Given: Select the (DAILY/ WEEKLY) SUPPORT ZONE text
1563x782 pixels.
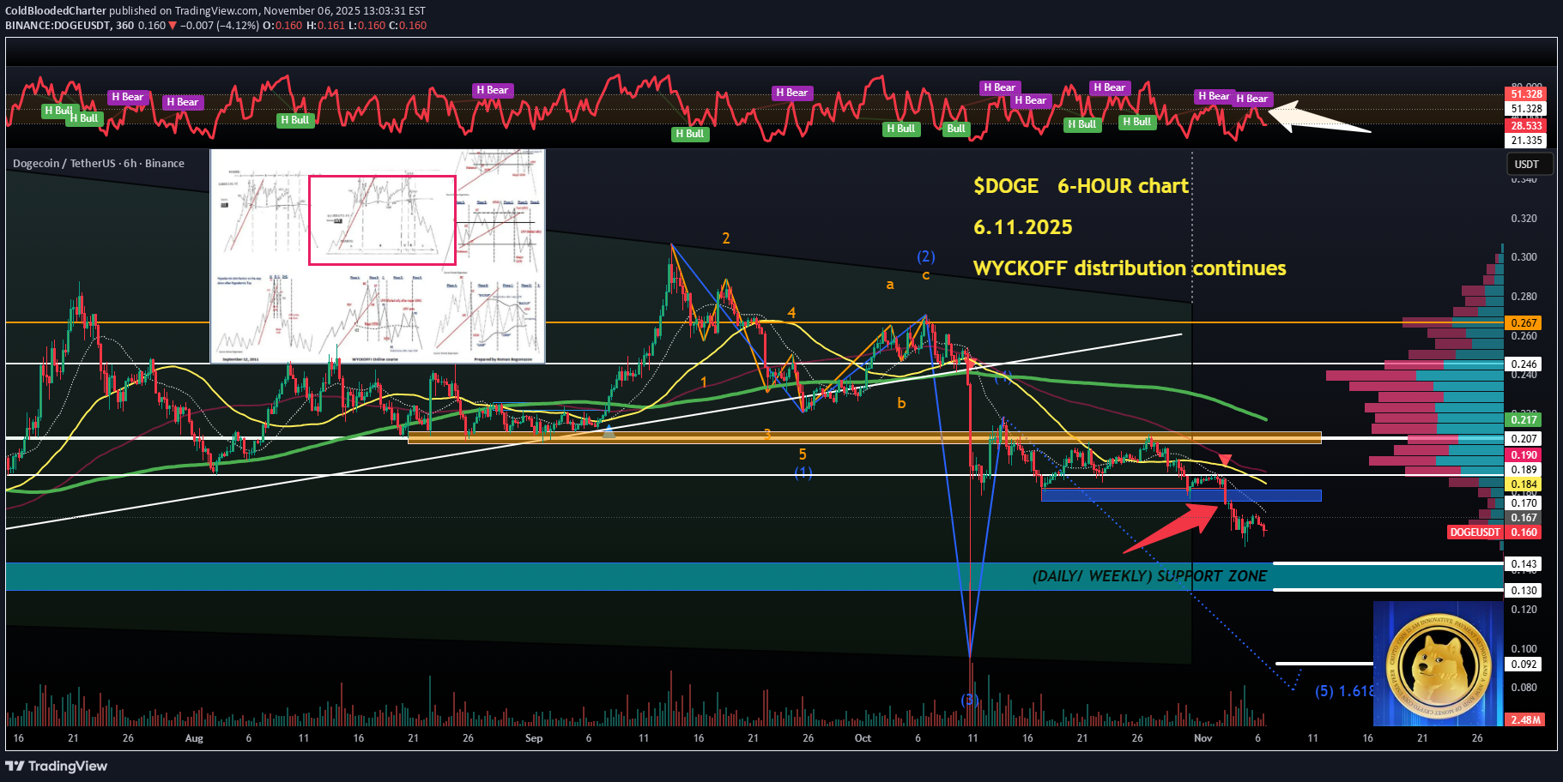Looking at the screenshot, I should tap(1149, 576).
